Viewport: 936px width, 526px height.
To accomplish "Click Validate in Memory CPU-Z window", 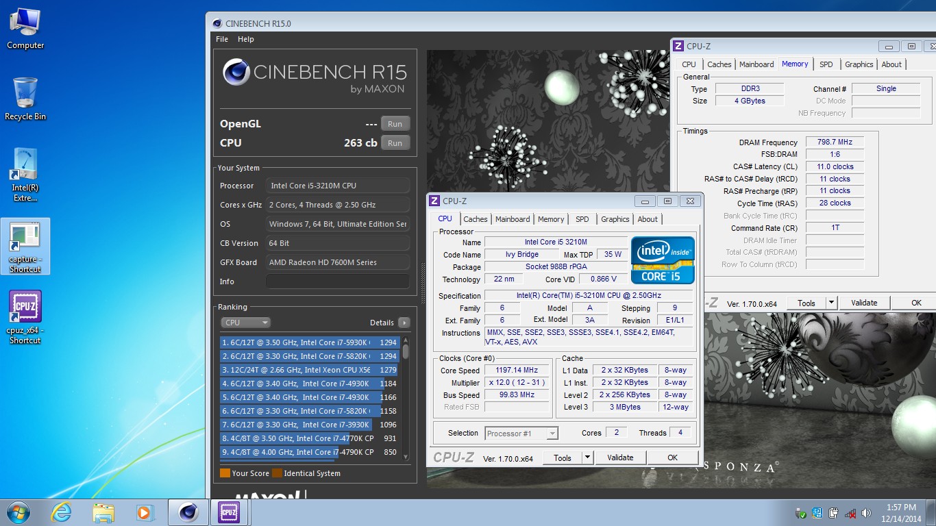I will pyautogui.click(x=864, y=303).
